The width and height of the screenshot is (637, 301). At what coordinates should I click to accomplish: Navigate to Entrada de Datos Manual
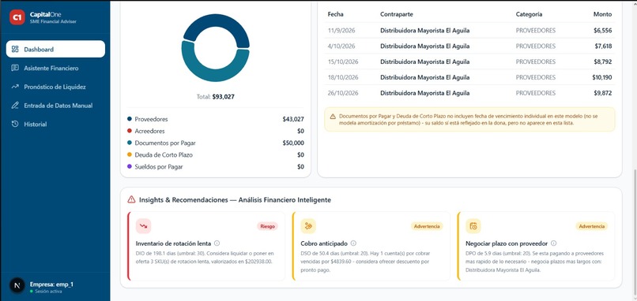point(55,106)
